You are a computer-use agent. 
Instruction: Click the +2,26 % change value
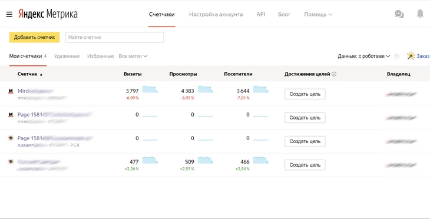pyautogui.click(x=131, y=169)
